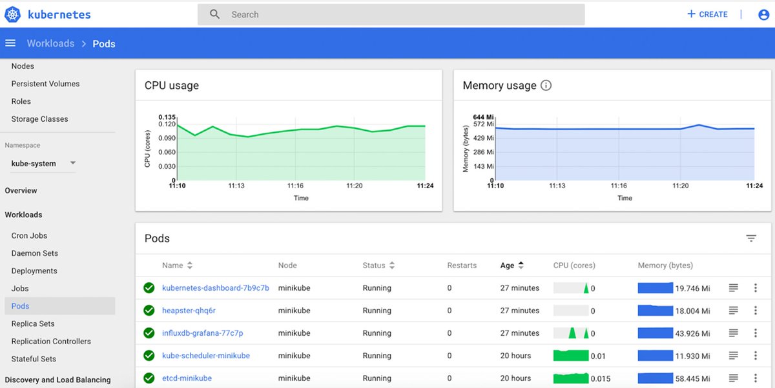The image size is (775, 388).
Task: Click the Workloads breadcrumb
Action: pos(50,43)
